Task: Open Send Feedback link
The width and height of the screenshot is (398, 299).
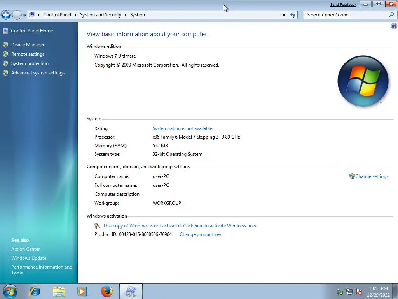Action: coord(343,5)
